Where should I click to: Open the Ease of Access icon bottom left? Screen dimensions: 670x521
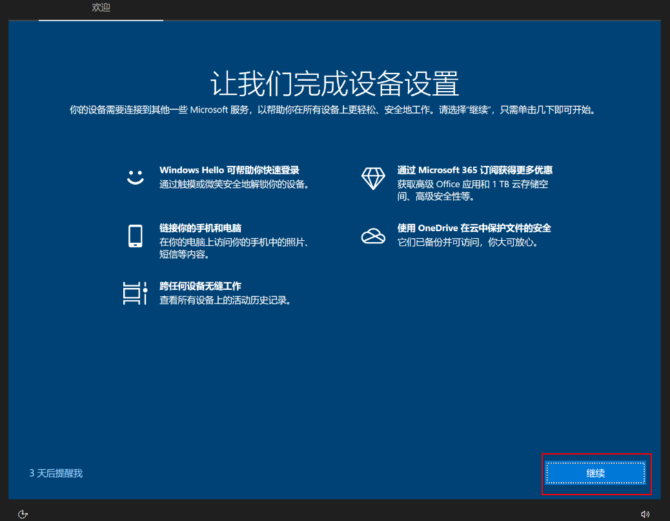(x=23, y=513)
